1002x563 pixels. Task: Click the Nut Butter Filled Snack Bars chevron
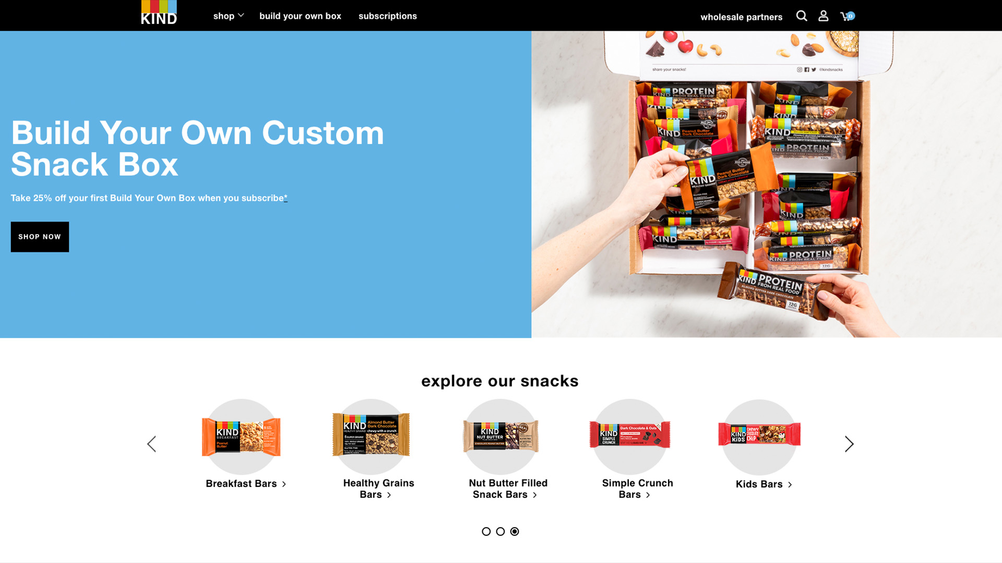click(x=536, y=495)
